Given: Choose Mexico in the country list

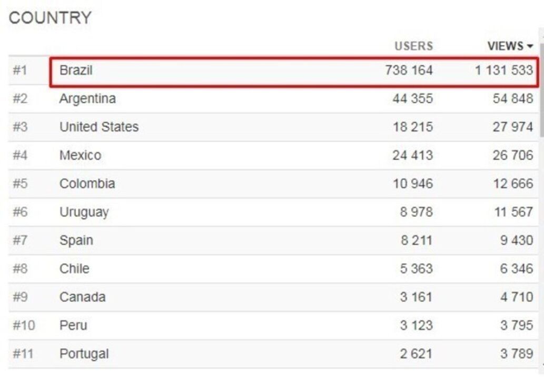Looking at the screenshot, I should point(80,155).
